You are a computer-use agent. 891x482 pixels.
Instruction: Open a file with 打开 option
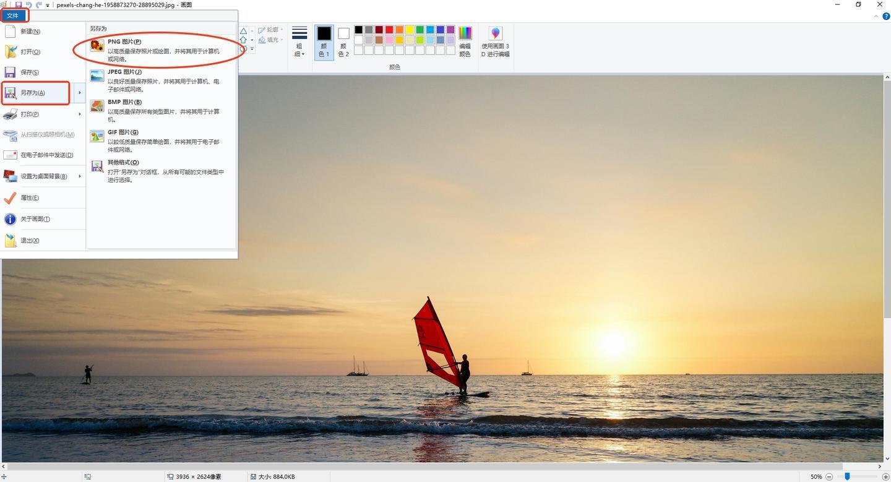(x=30, y=52)
